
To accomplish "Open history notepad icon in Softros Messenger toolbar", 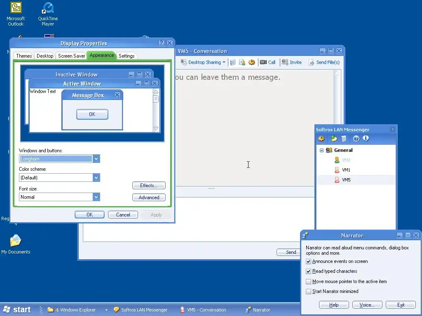I will point(343,139).
